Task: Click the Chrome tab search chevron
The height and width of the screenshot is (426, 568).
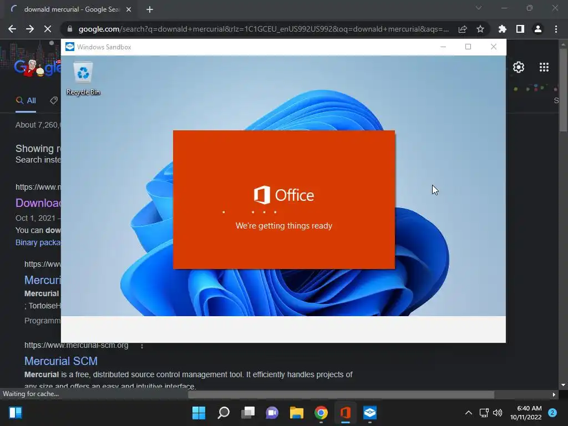Action: click(479, 8)
